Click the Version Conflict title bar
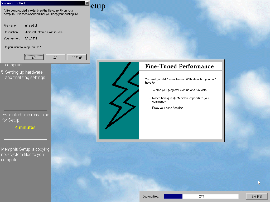 45,3
